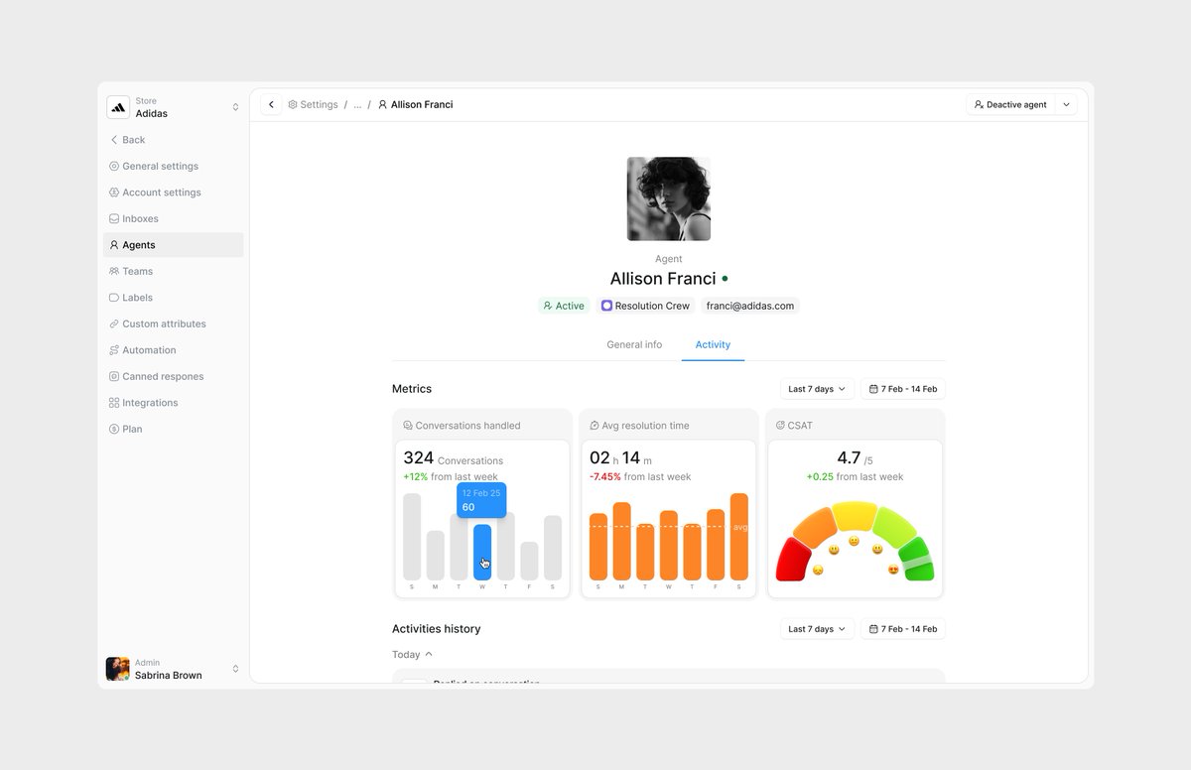Click the Account settings icon
This screenshot has height=770, width=1191.
tap(114, 192)
